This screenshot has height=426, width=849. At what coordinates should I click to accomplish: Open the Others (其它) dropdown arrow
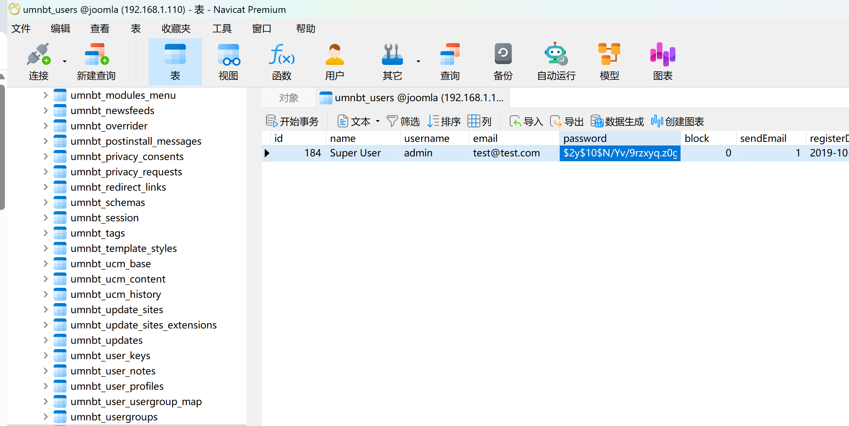418,61
